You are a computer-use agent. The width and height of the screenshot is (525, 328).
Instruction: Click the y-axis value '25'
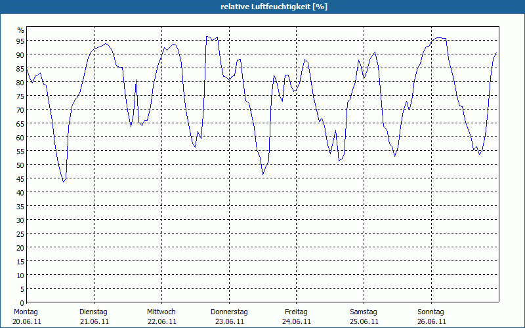[x=20, y=234]
